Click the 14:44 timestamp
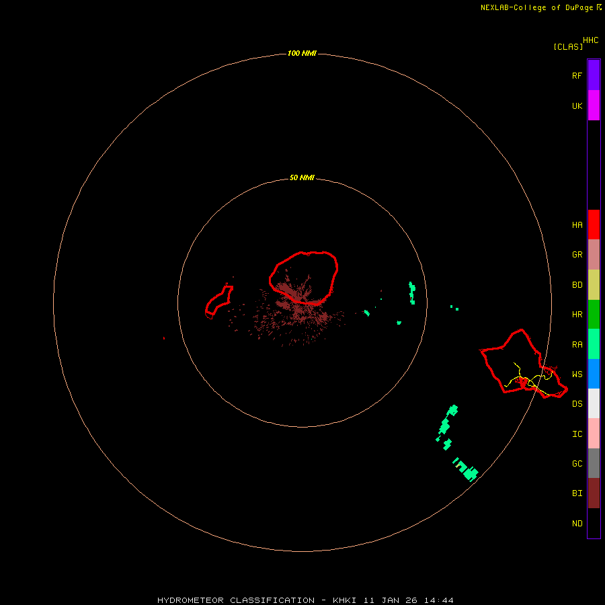605x605 pixels. click(439, 600)
